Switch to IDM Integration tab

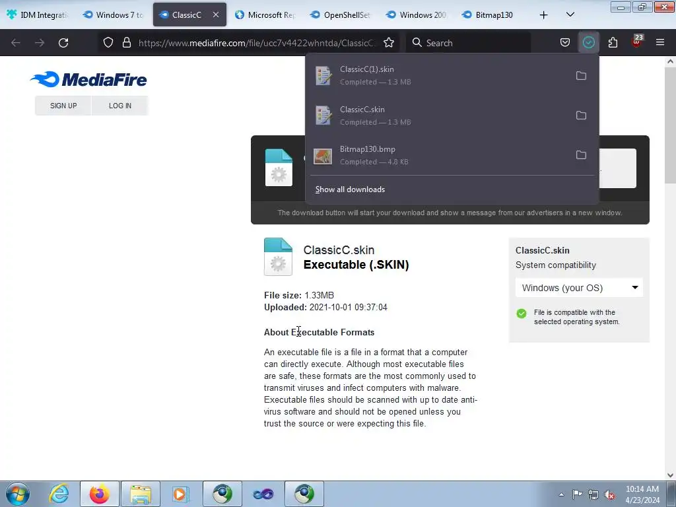[38, 15]
